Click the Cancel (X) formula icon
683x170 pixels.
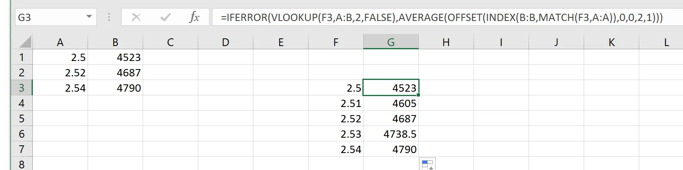click(x=136, y=17)
